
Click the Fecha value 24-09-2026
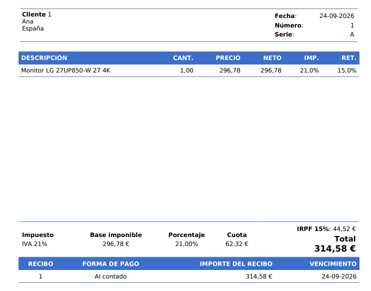[336, 16]
